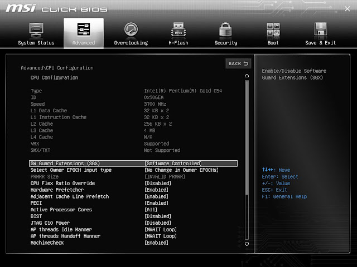
Task: Click the [INVALID PRMRR] value
Action: point(165,177)
